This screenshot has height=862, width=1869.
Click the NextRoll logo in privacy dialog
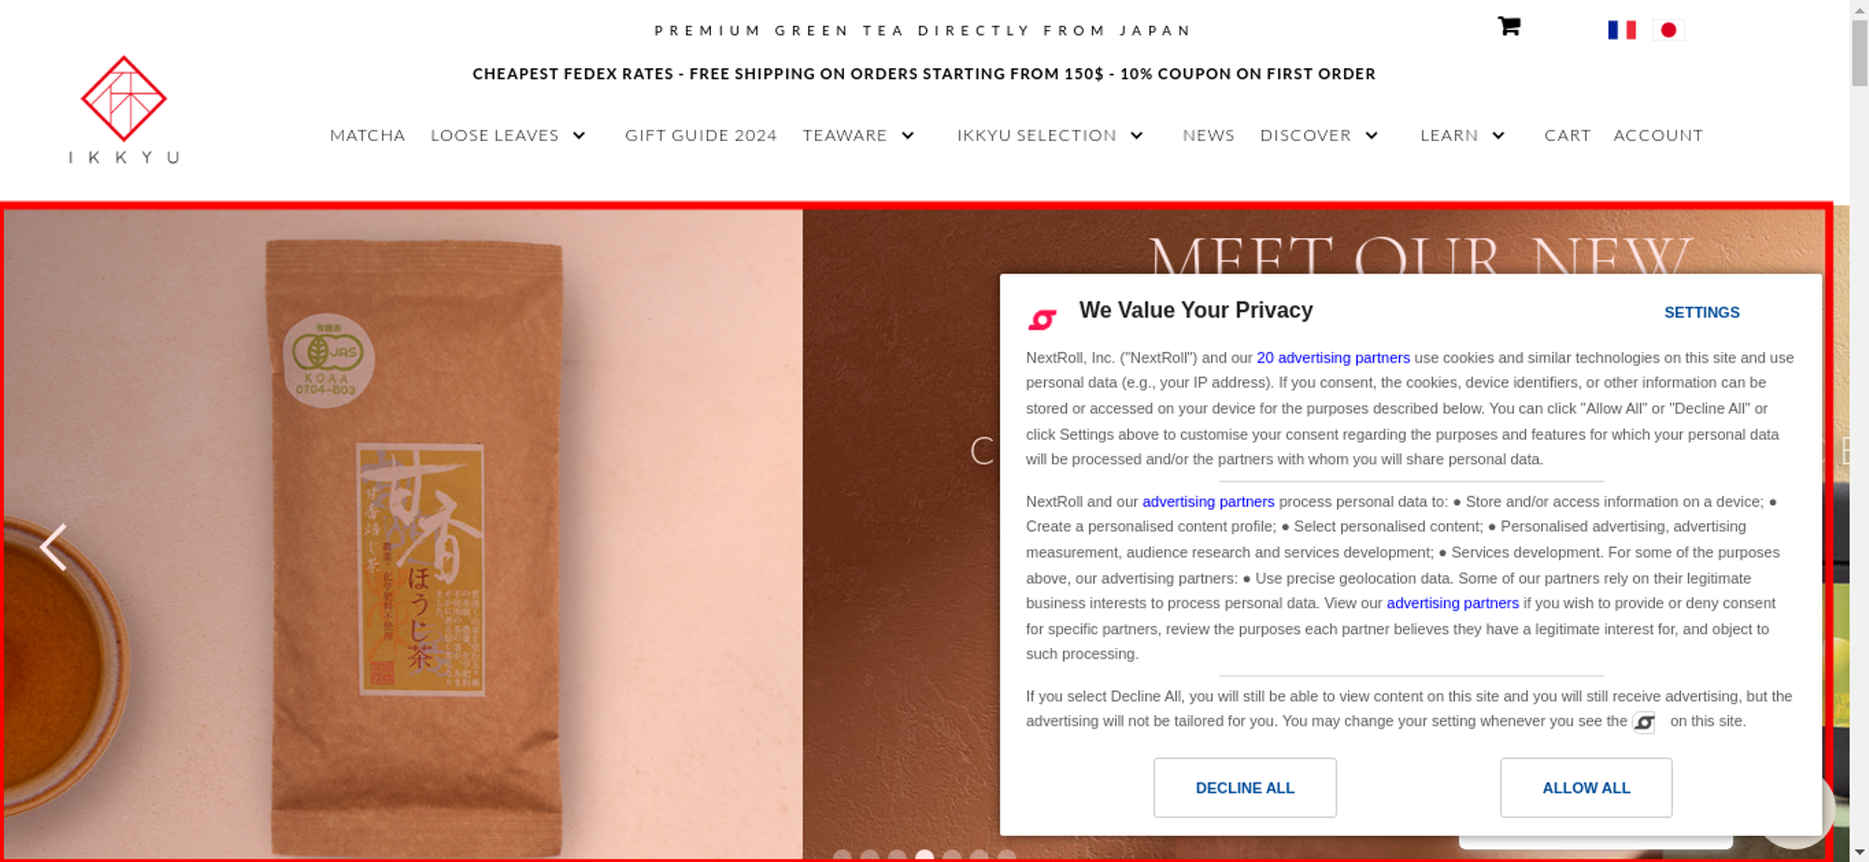[1042, 319]
